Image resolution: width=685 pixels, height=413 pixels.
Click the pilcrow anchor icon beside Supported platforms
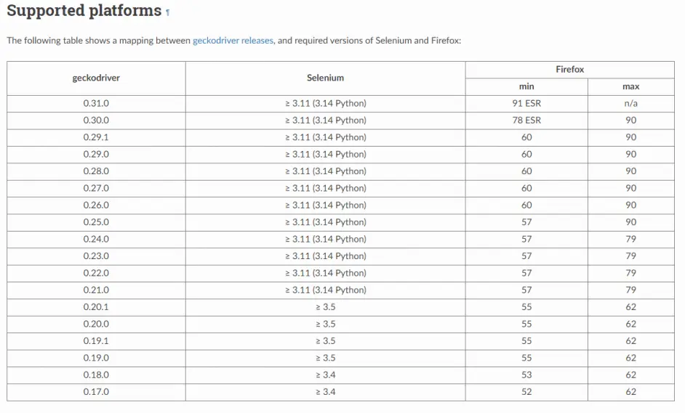pyautogui.click(x=168, y=12)
